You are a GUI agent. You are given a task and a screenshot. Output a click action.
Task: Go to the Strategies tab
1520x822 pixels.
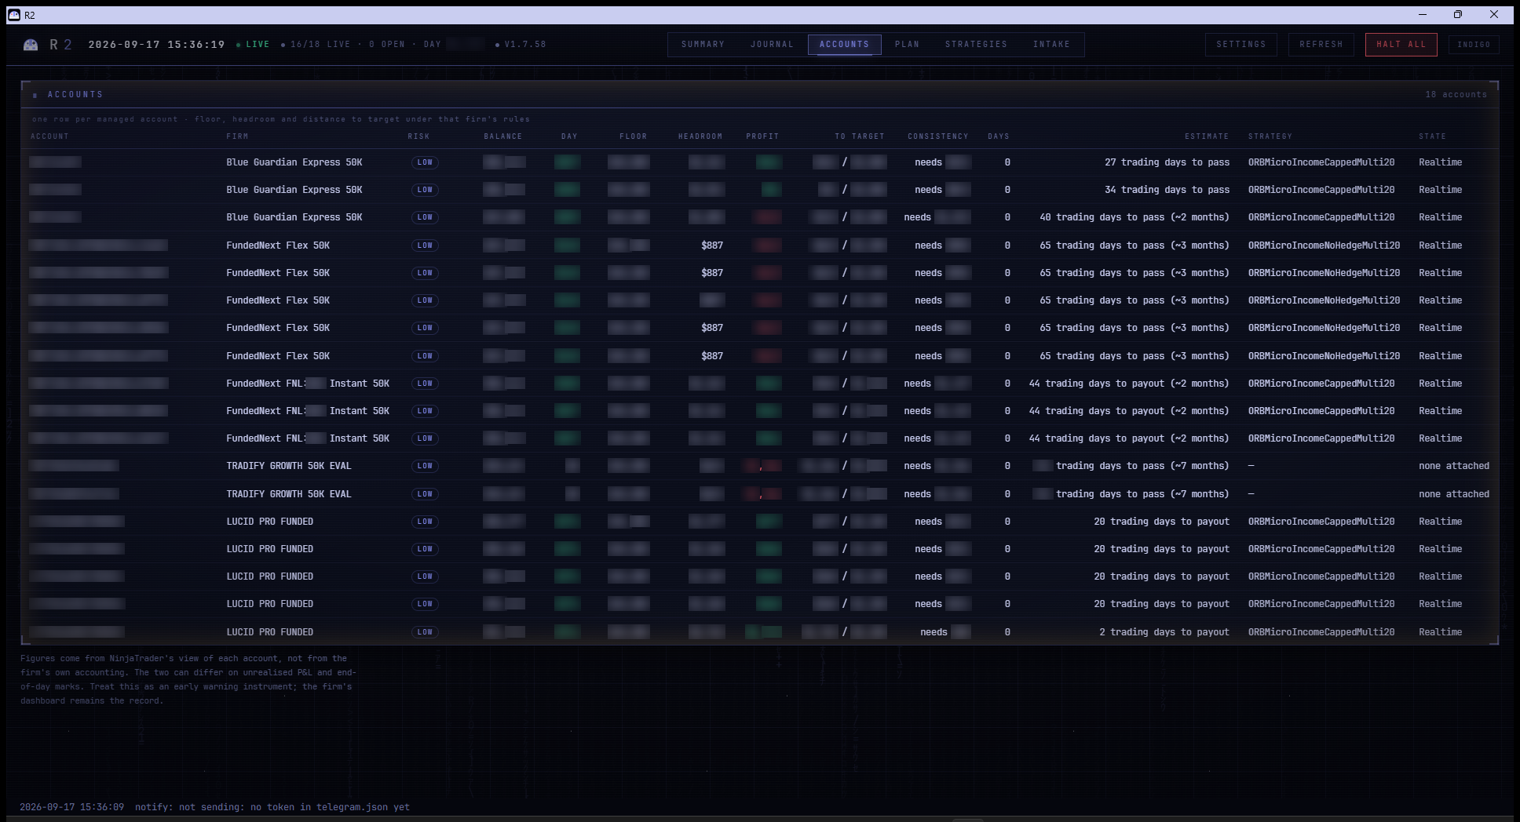(x=976, y=45)
